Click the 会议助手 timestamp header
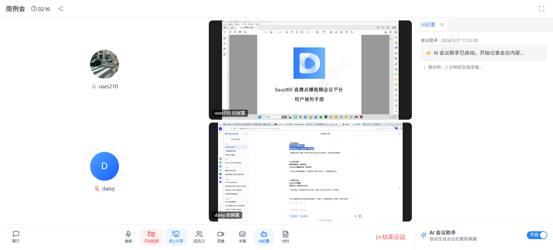The width and height of the screenshot is (553, 250). (449, 41)
